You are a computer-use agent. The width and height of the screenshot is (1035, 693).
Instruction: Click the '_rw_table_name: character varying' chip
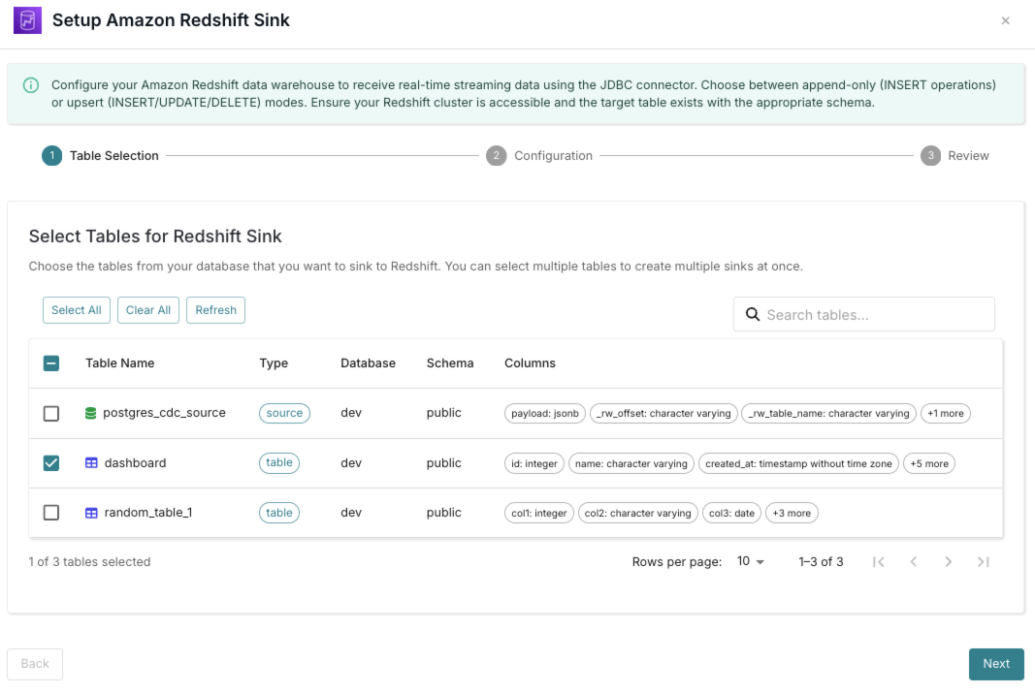click(x=829, y=414)
